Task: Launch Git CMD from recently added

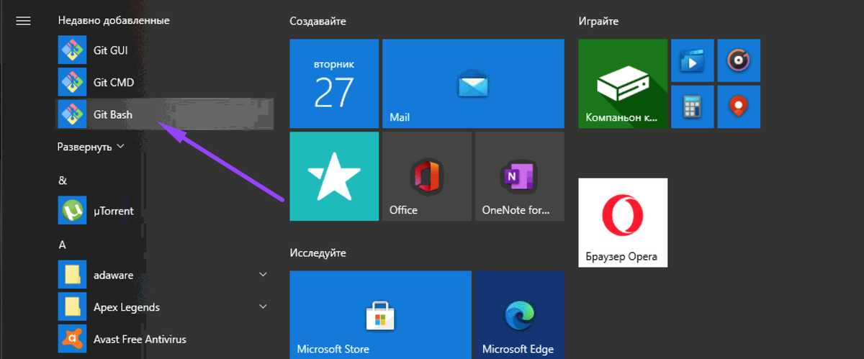Action: [x=165, y=83]
